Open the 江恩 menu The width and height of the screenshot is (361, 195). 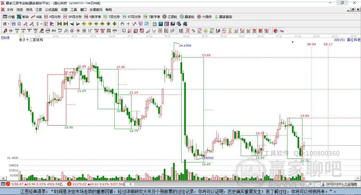39,10
